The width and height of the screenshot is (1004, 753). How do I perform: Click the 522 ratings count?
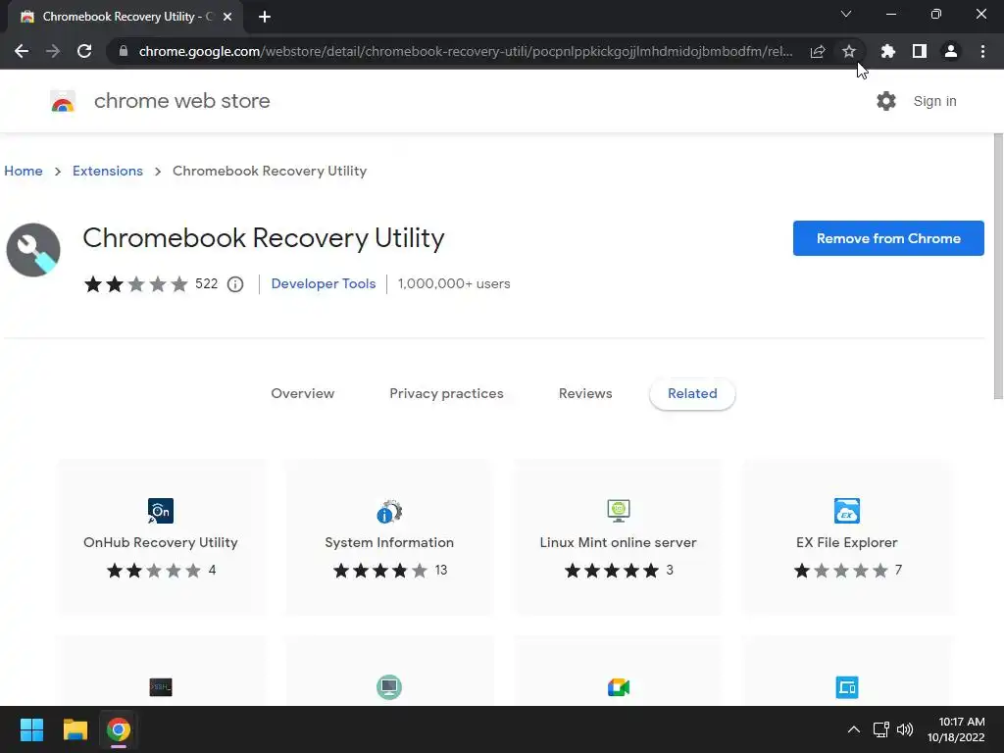(x=206, y=283)
